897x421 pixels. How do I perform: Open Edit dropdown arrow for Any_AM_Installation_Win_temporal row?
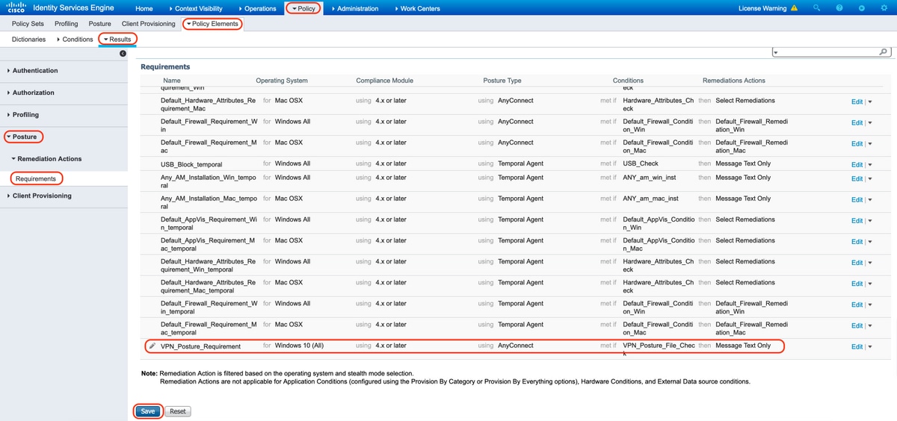pos(870,179)
